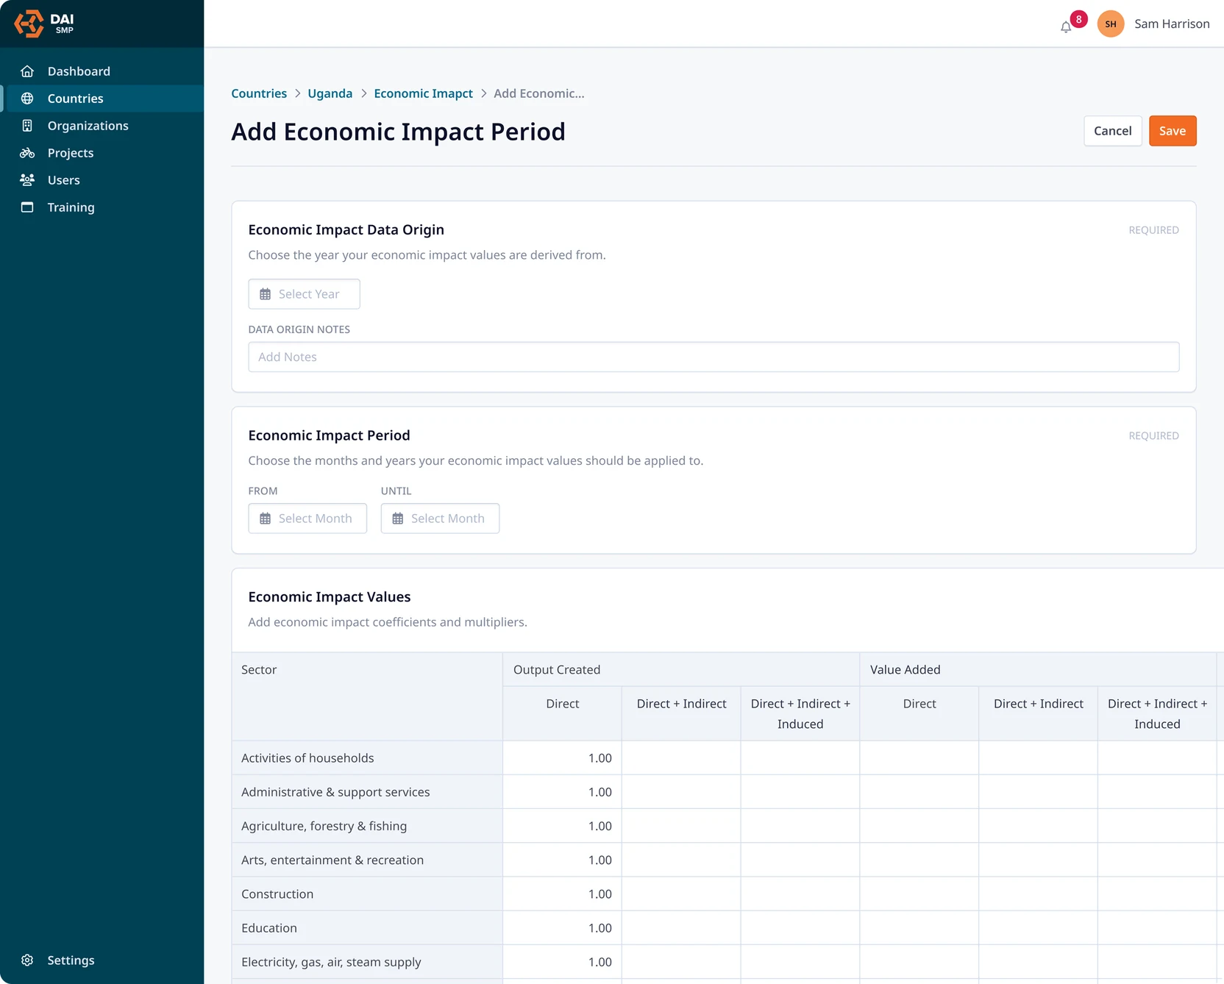The height and width of the screenshot is (984, 1224).
Task: Click the Users group icon
Action: [27, 180]
